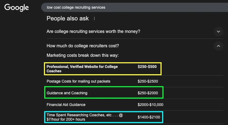Select the $2000-$10,000 price value
228x125 pixels.
tap(150, 105)
